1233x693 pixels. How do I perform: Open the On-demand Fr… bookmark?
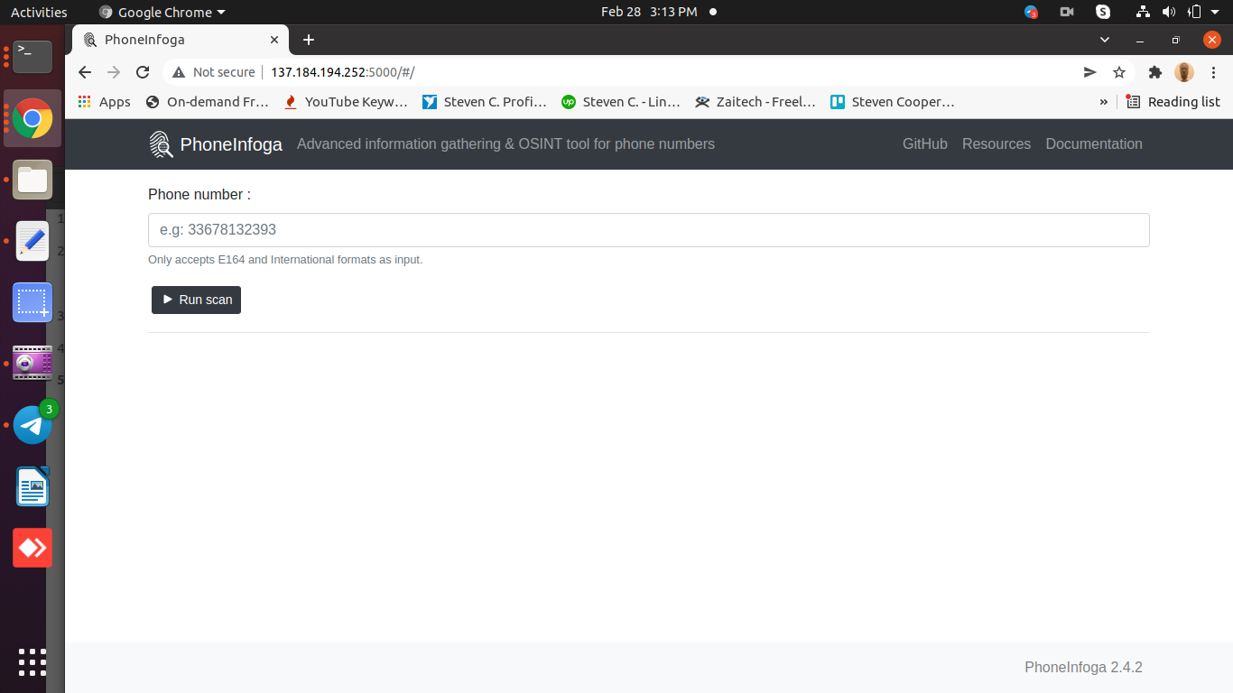208,102
